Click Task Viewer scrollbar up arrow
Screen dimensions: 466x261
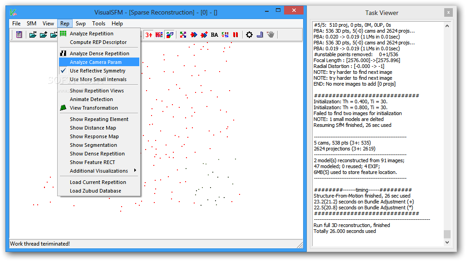(447, 26)
